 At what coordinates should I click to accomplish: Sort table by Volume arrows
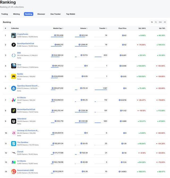click(x=87, y=28)
